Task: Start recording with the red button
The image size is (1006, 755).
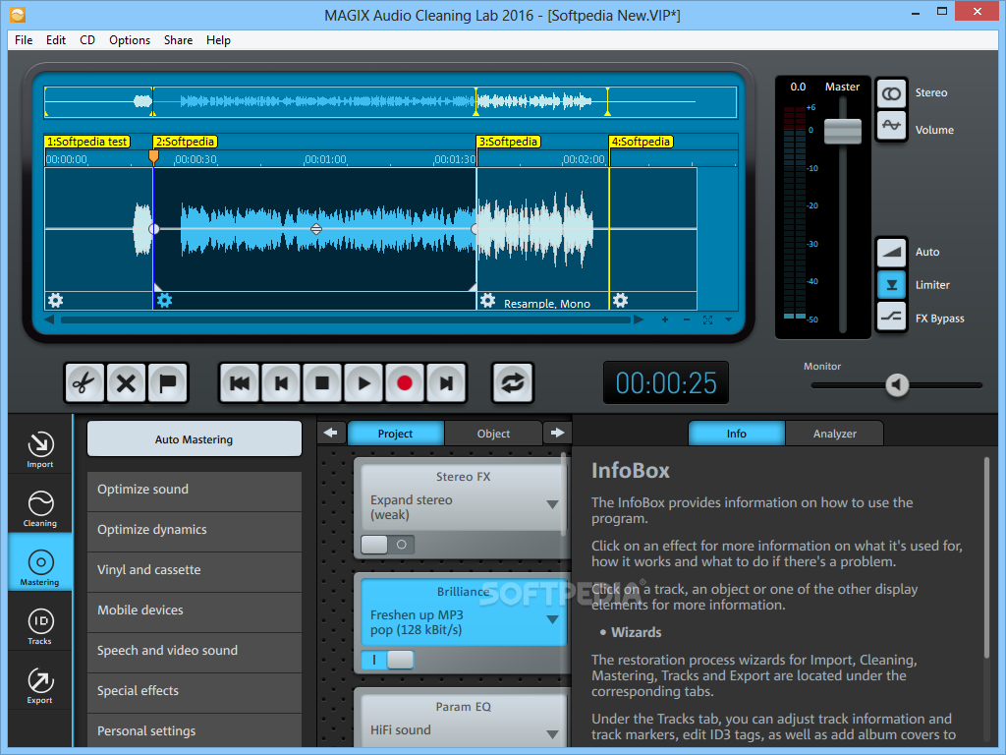Action: [x=405, y=383]
